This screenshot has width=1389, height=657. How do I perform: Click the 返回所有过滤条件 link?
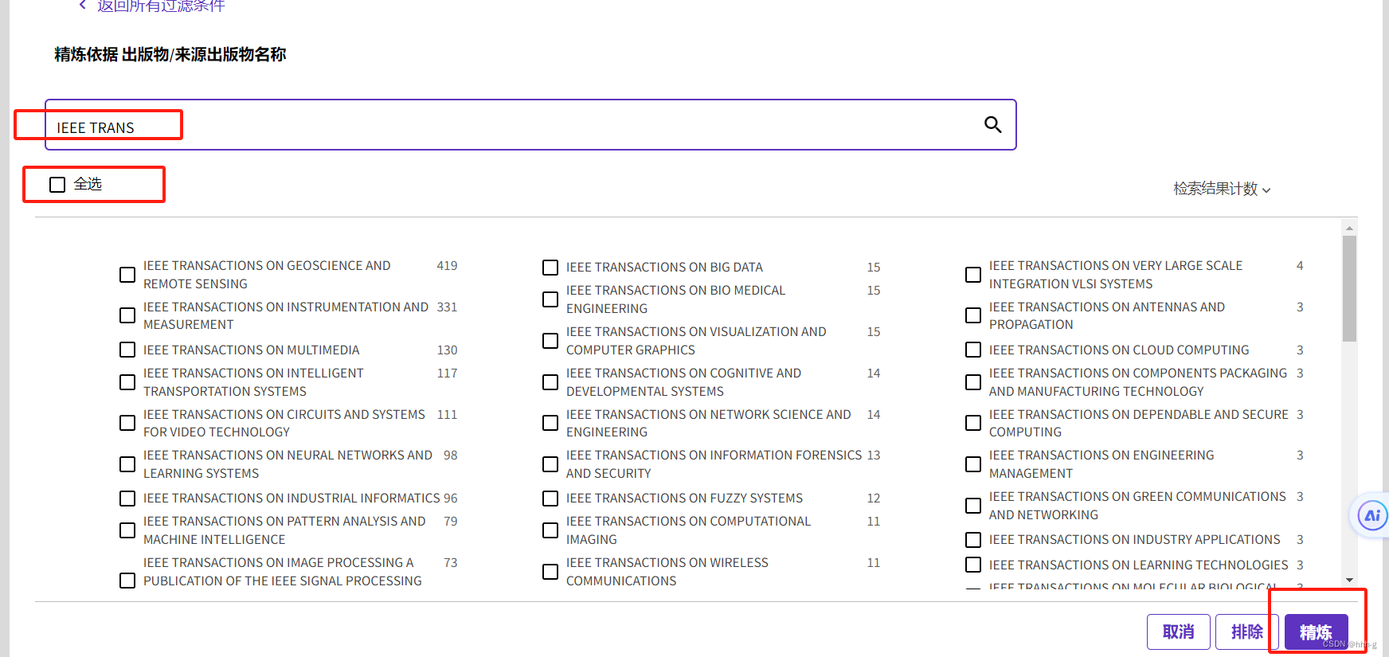click(161, 6)
